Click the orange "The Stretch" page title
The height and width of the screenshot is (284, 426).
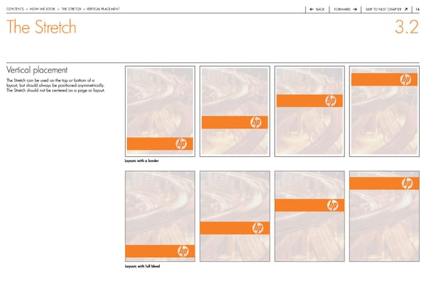click(x=40, y=28)
